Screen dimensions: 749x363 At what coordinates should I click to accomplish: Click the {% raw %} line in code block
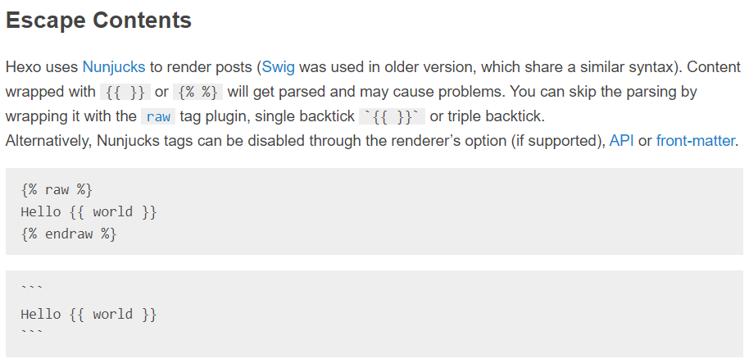point(57,190)
